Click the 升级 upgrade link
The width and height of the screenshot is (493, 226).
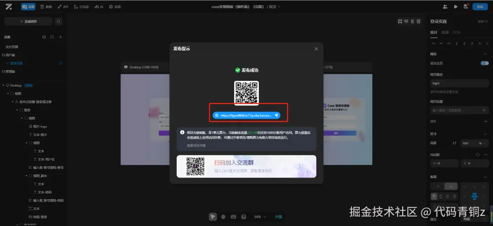pos(278,216)
